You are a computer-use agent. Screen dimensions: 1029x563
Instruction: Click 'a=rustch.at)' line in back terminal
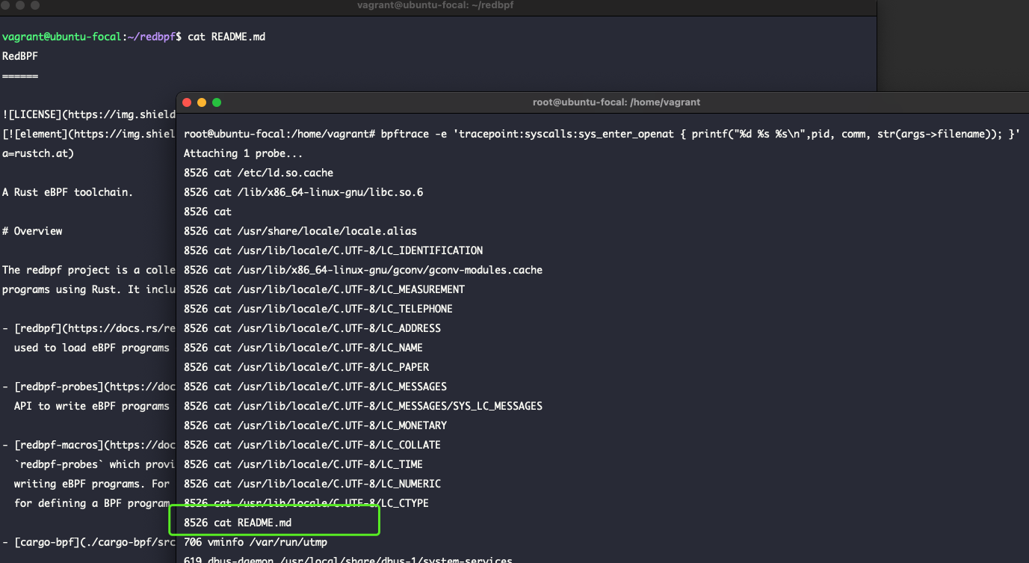pos(38,153)
